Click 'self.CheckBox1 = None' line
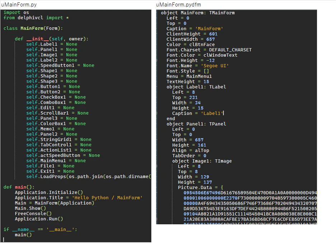The image size is (336, 243). 56,97
